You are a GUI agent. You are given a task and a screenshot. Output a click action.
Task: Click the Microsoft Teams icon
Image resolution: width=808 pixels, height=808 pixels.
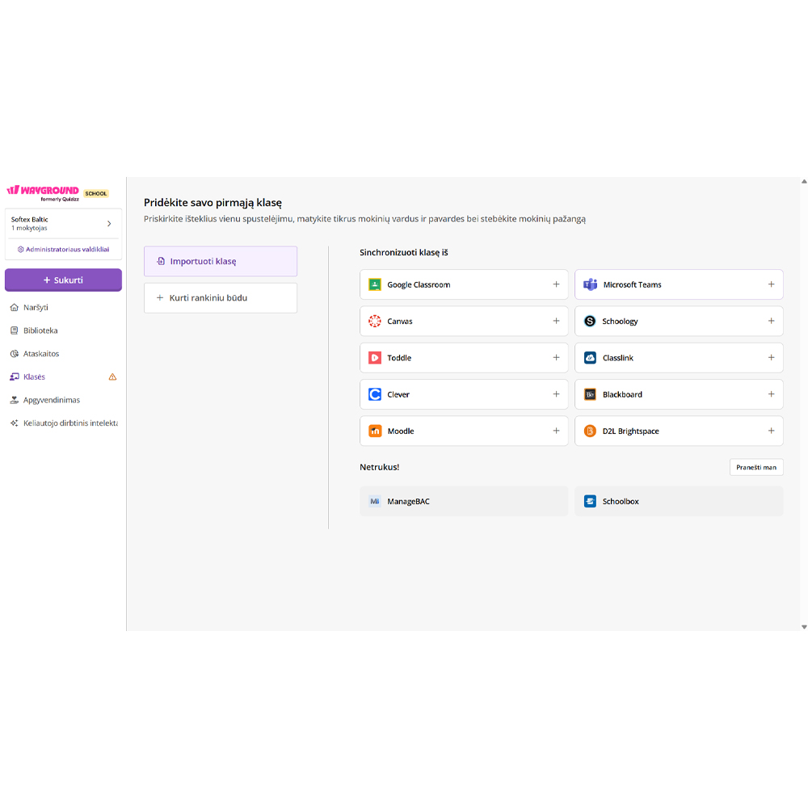pos(590,284)
